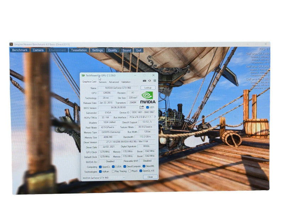The image size is (284, 214).
Task: Click the BIOS Version field 84.06.26.00.60
Action: point(118,108)
